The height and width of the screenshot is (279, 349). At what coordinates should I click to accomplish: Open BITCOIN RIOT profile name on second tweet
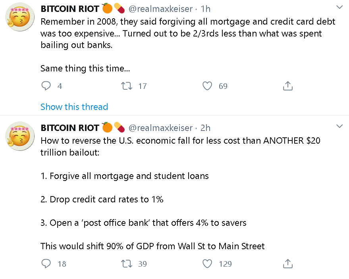point(69,128)
